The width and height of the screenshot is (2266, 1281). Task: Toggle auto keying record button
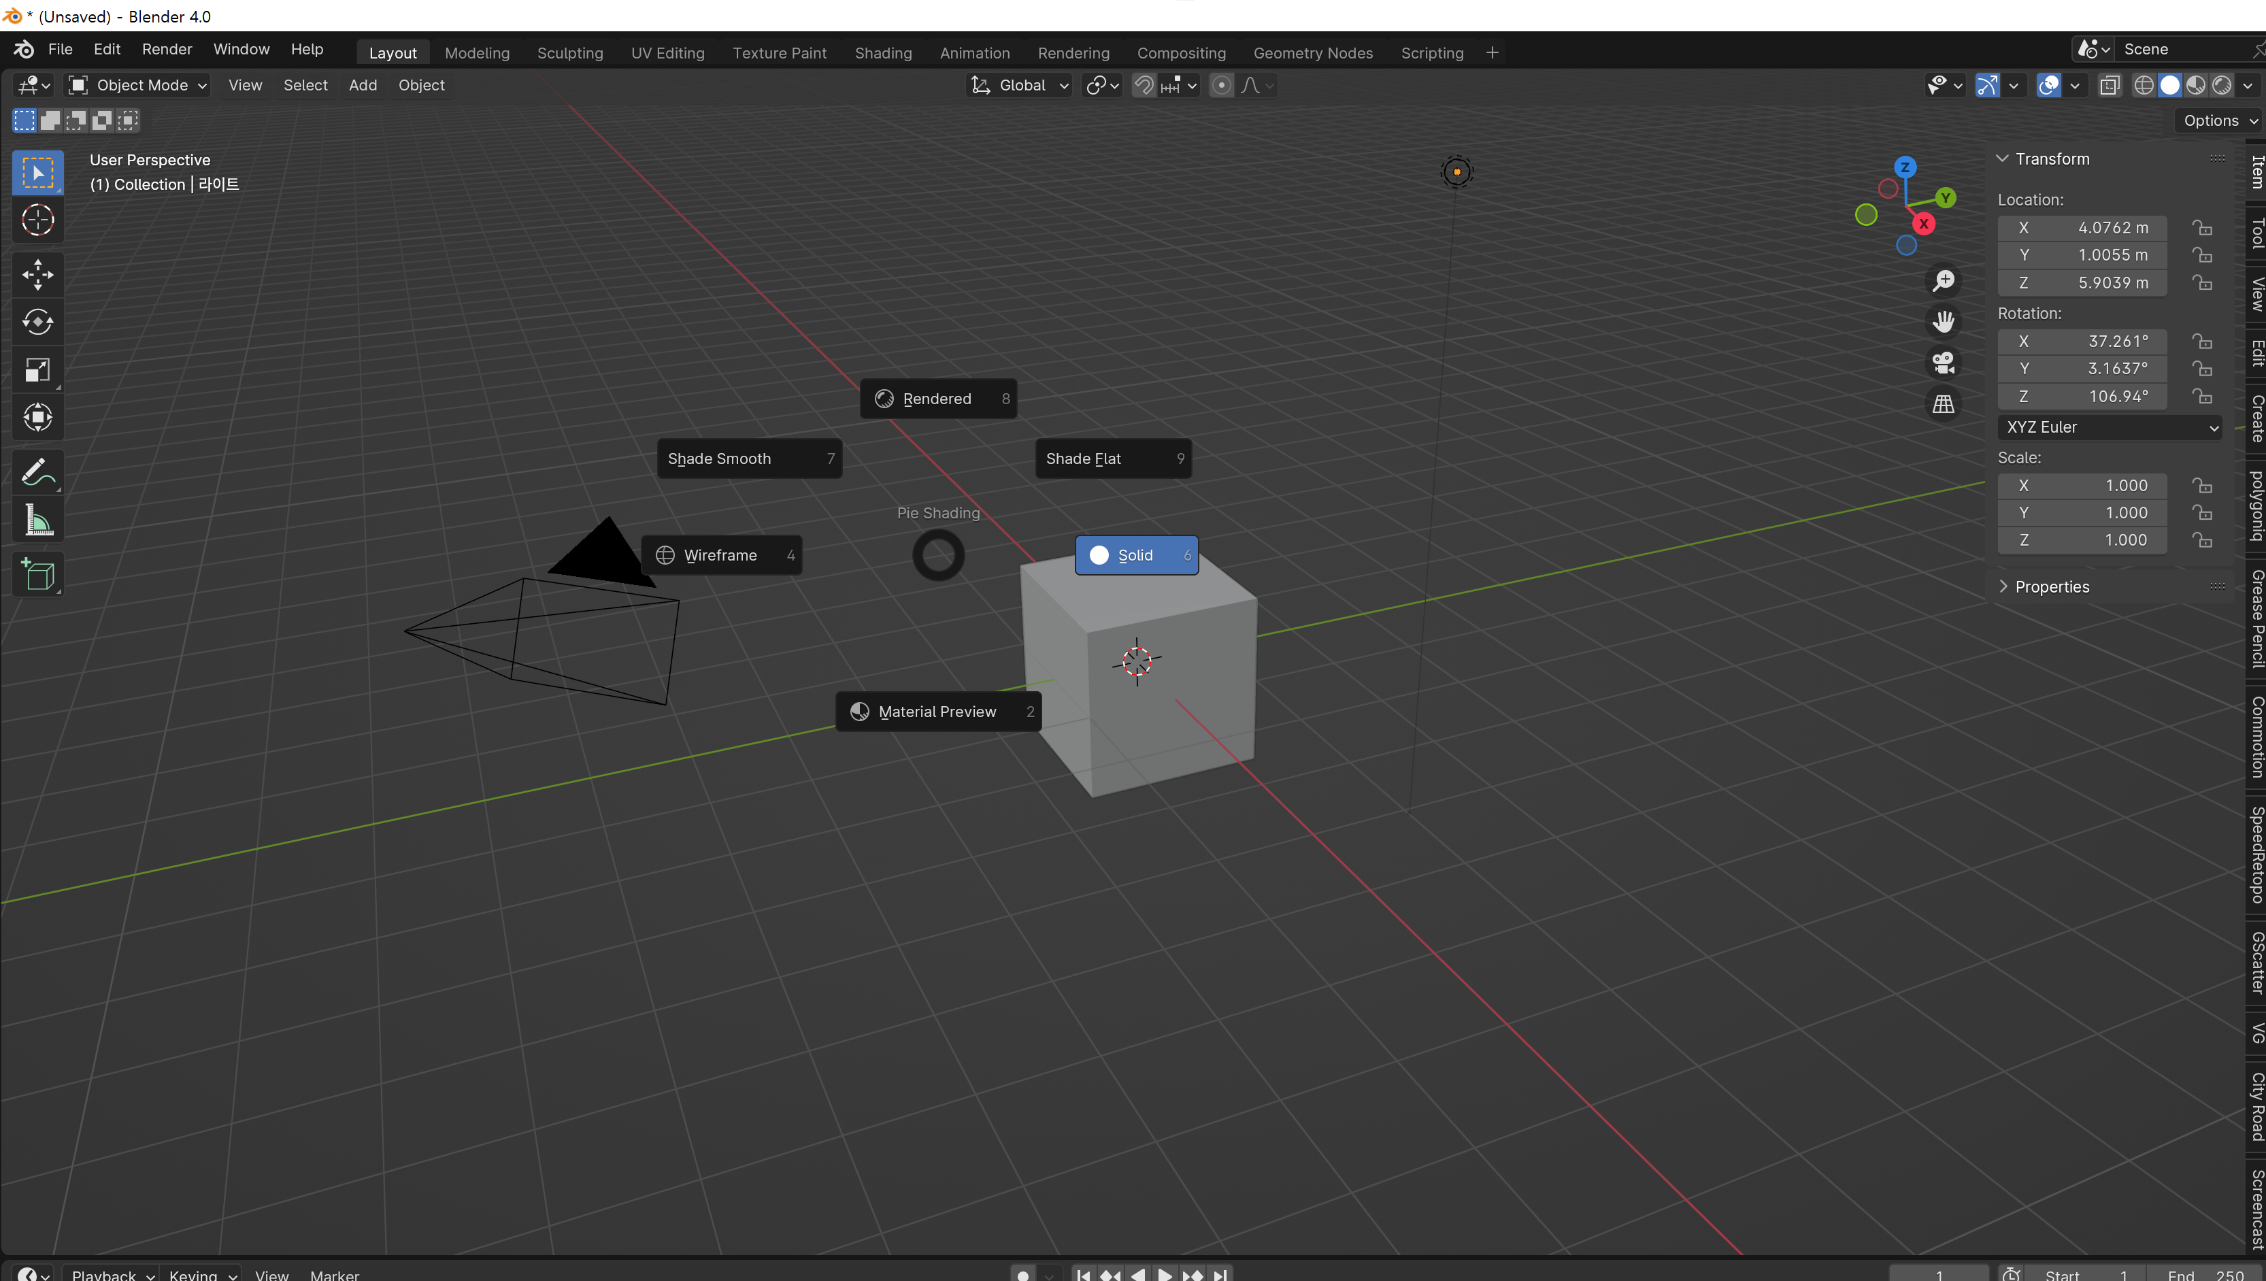click(x=1023, y=1274)
